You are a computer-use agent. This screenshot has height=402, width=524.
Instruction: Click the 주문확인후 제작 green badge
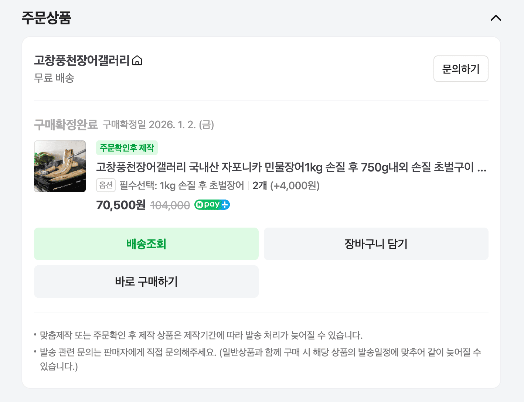(x=127, y=147)
